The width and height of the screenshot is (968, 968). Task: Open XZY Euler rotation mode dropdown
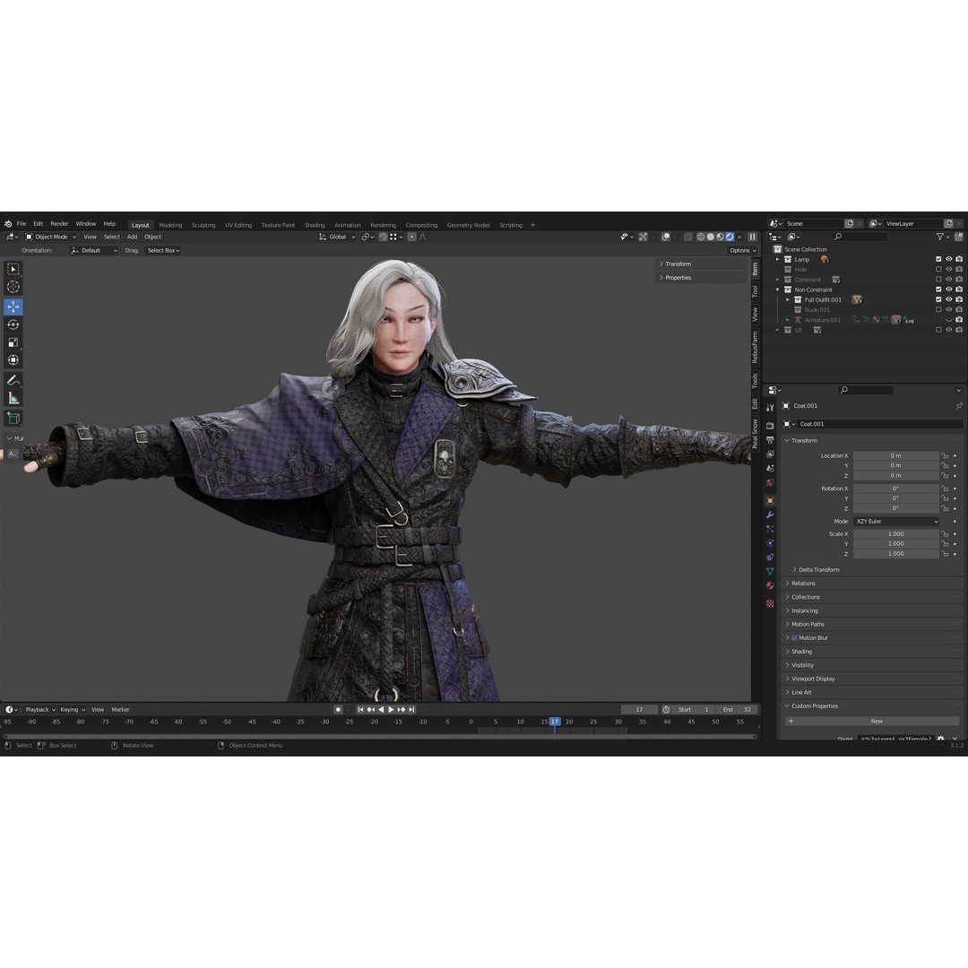click(x=896, y=522)
